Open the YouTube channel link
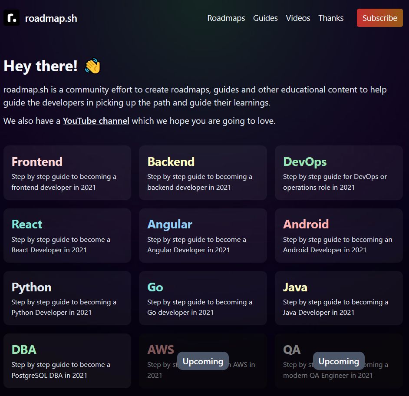409x396 pixels. point(96,121)
